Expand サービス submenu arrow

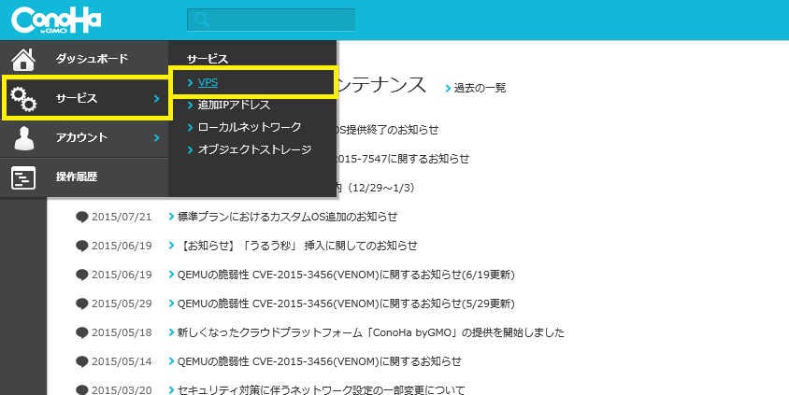pyautogui.click(x=156, y=98)
